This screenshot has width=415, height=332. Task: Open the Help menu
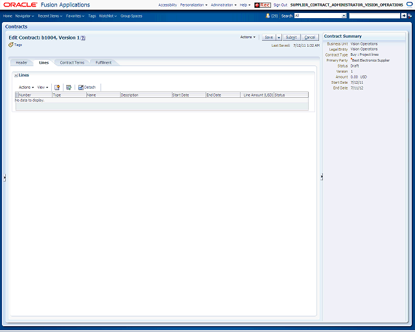point(245,5)
